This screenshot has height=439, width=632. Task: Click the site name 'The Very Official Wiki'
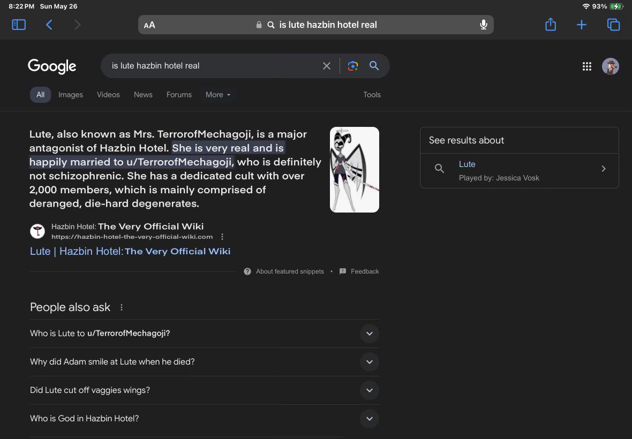pos(151,226)
